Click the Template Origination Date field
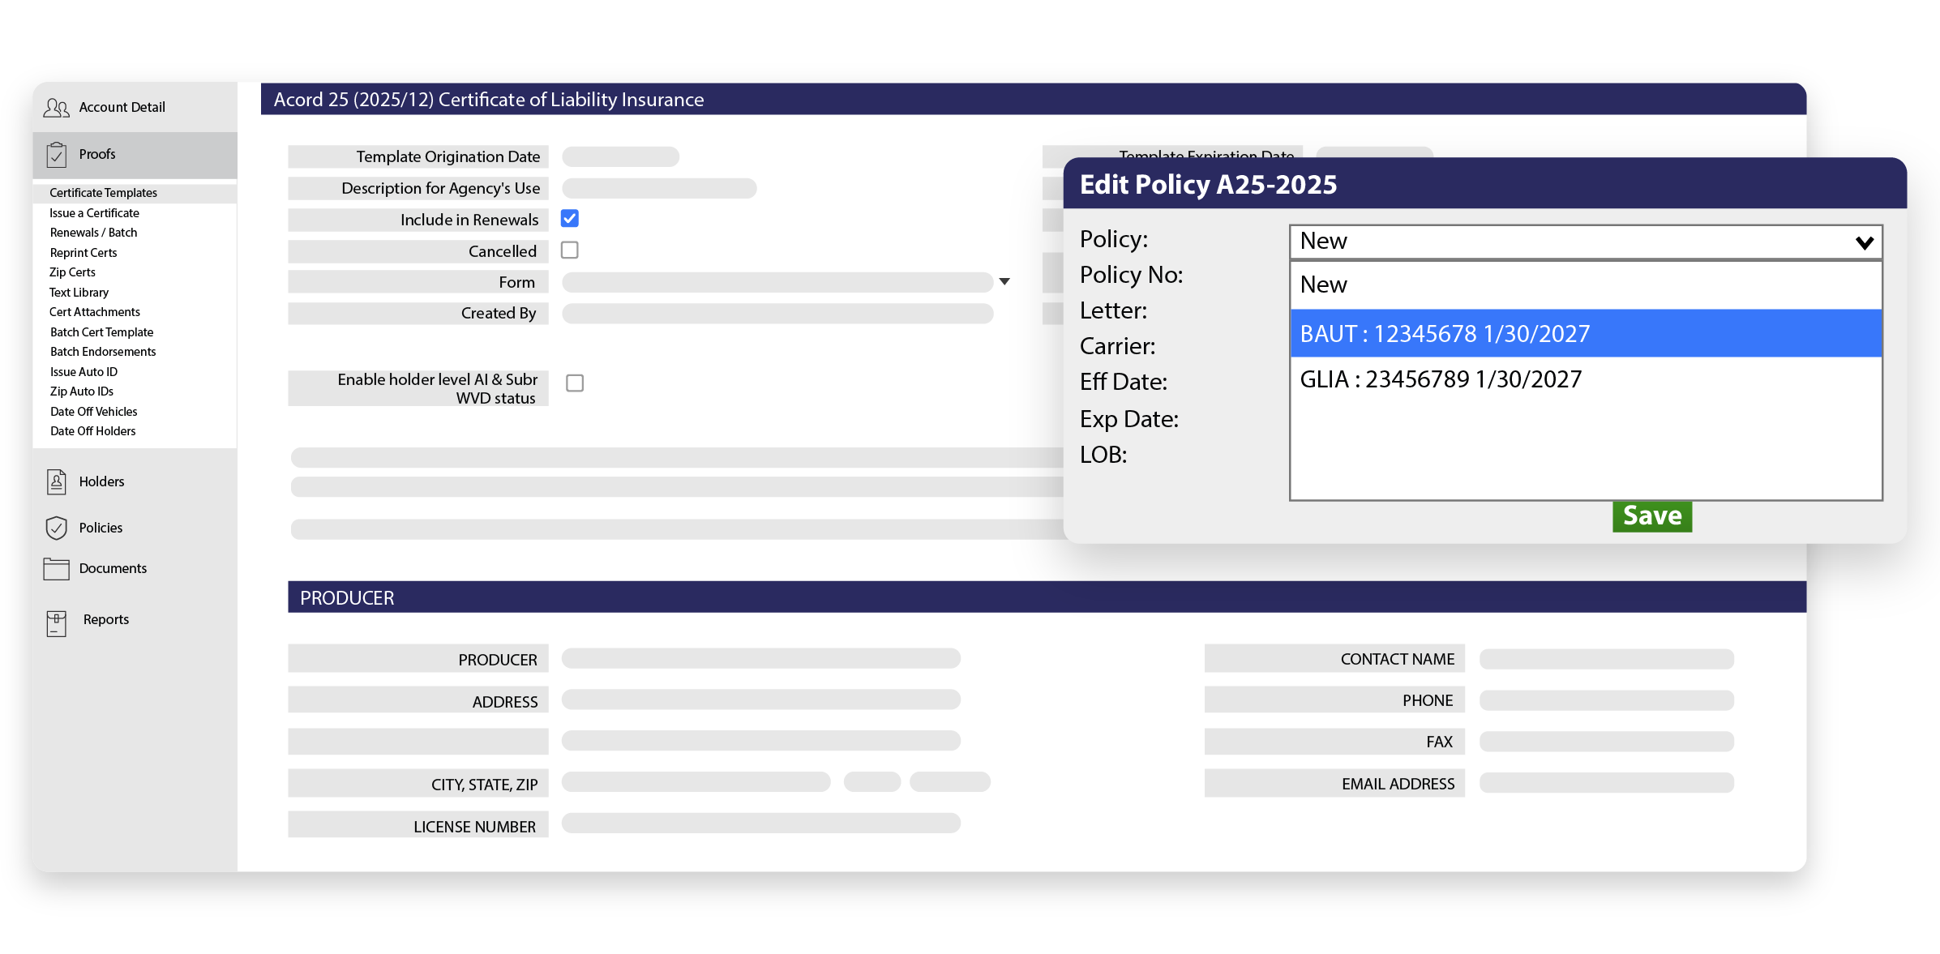This screenshot has height=954, width=1940. tap(620, 156)
